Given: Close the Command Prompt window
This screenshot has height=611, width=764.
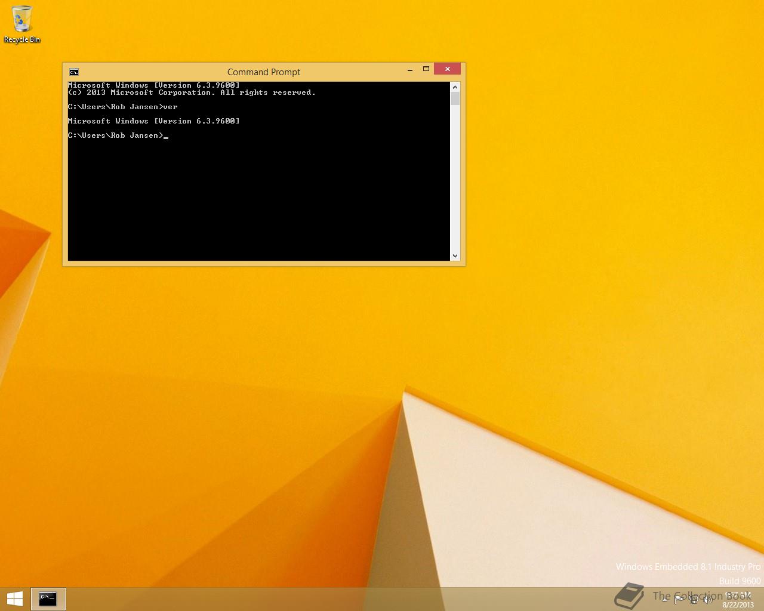Looking at the screenshot, I should [x=447, y=69].
